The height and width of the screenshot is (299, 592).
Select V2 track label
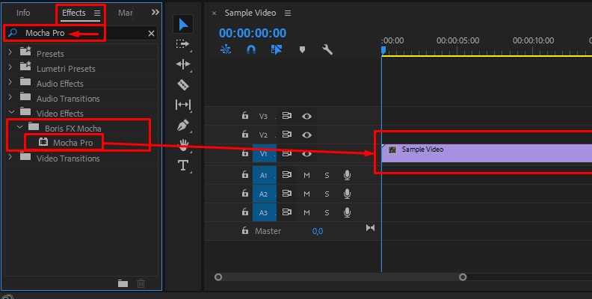[263, 135]
